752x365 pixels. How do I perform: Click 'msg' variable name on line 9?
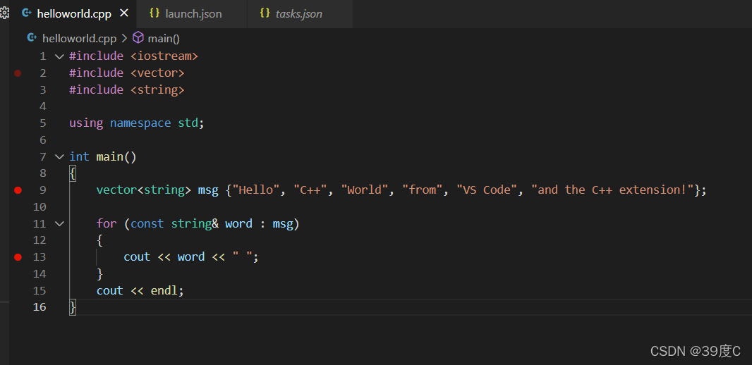pos(209,190)
